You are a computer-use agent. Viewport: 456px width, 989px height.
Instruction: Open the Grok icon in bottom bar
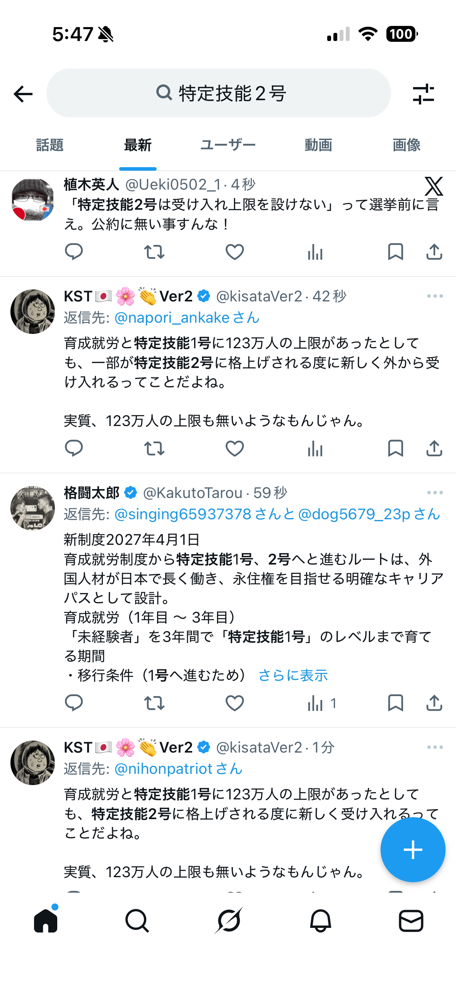click(229, 921)
